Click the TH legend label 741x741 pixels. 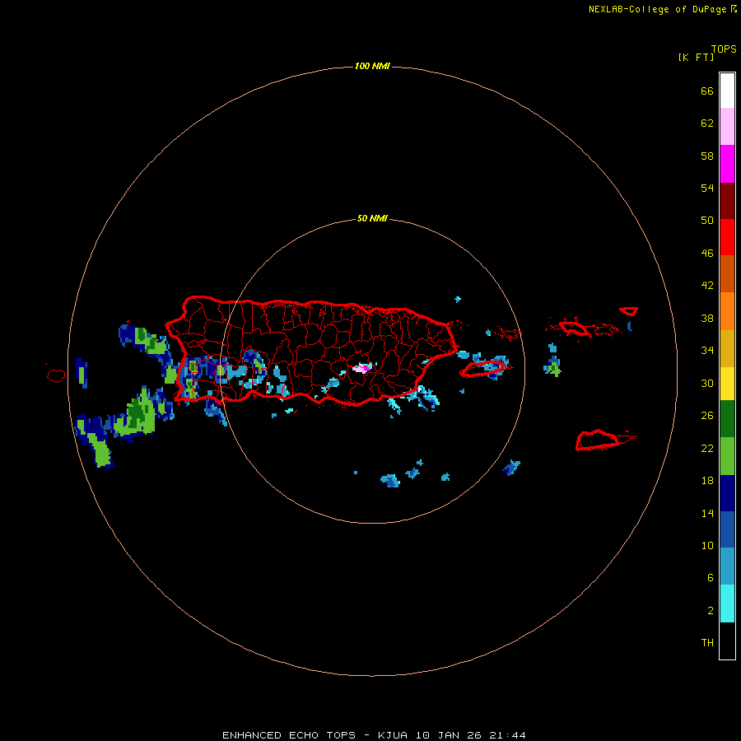pos(707,643)
